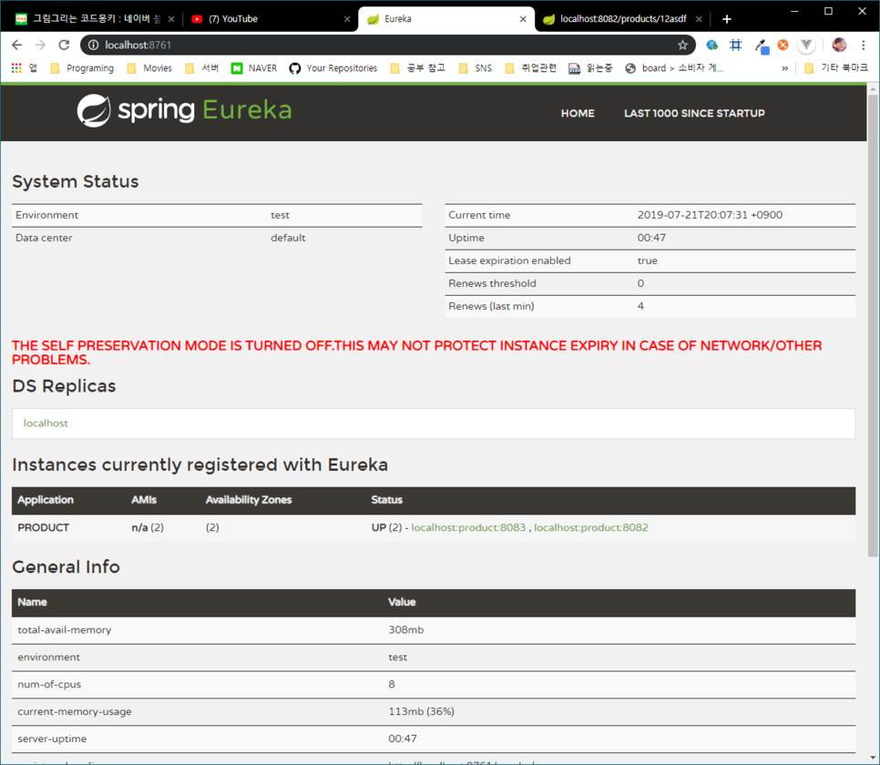Open the pen extension icon with blue square
The width and height of the screenshot is (880, 765).
(x=761, y=46)
